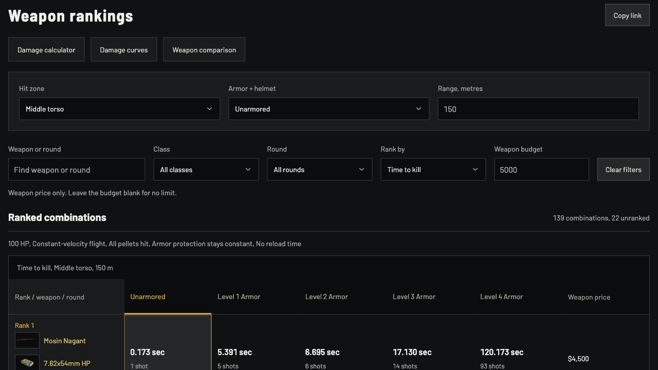Go to Weapon comparison
The height and width of the screenshot is (370, 658).
point(204,49)
